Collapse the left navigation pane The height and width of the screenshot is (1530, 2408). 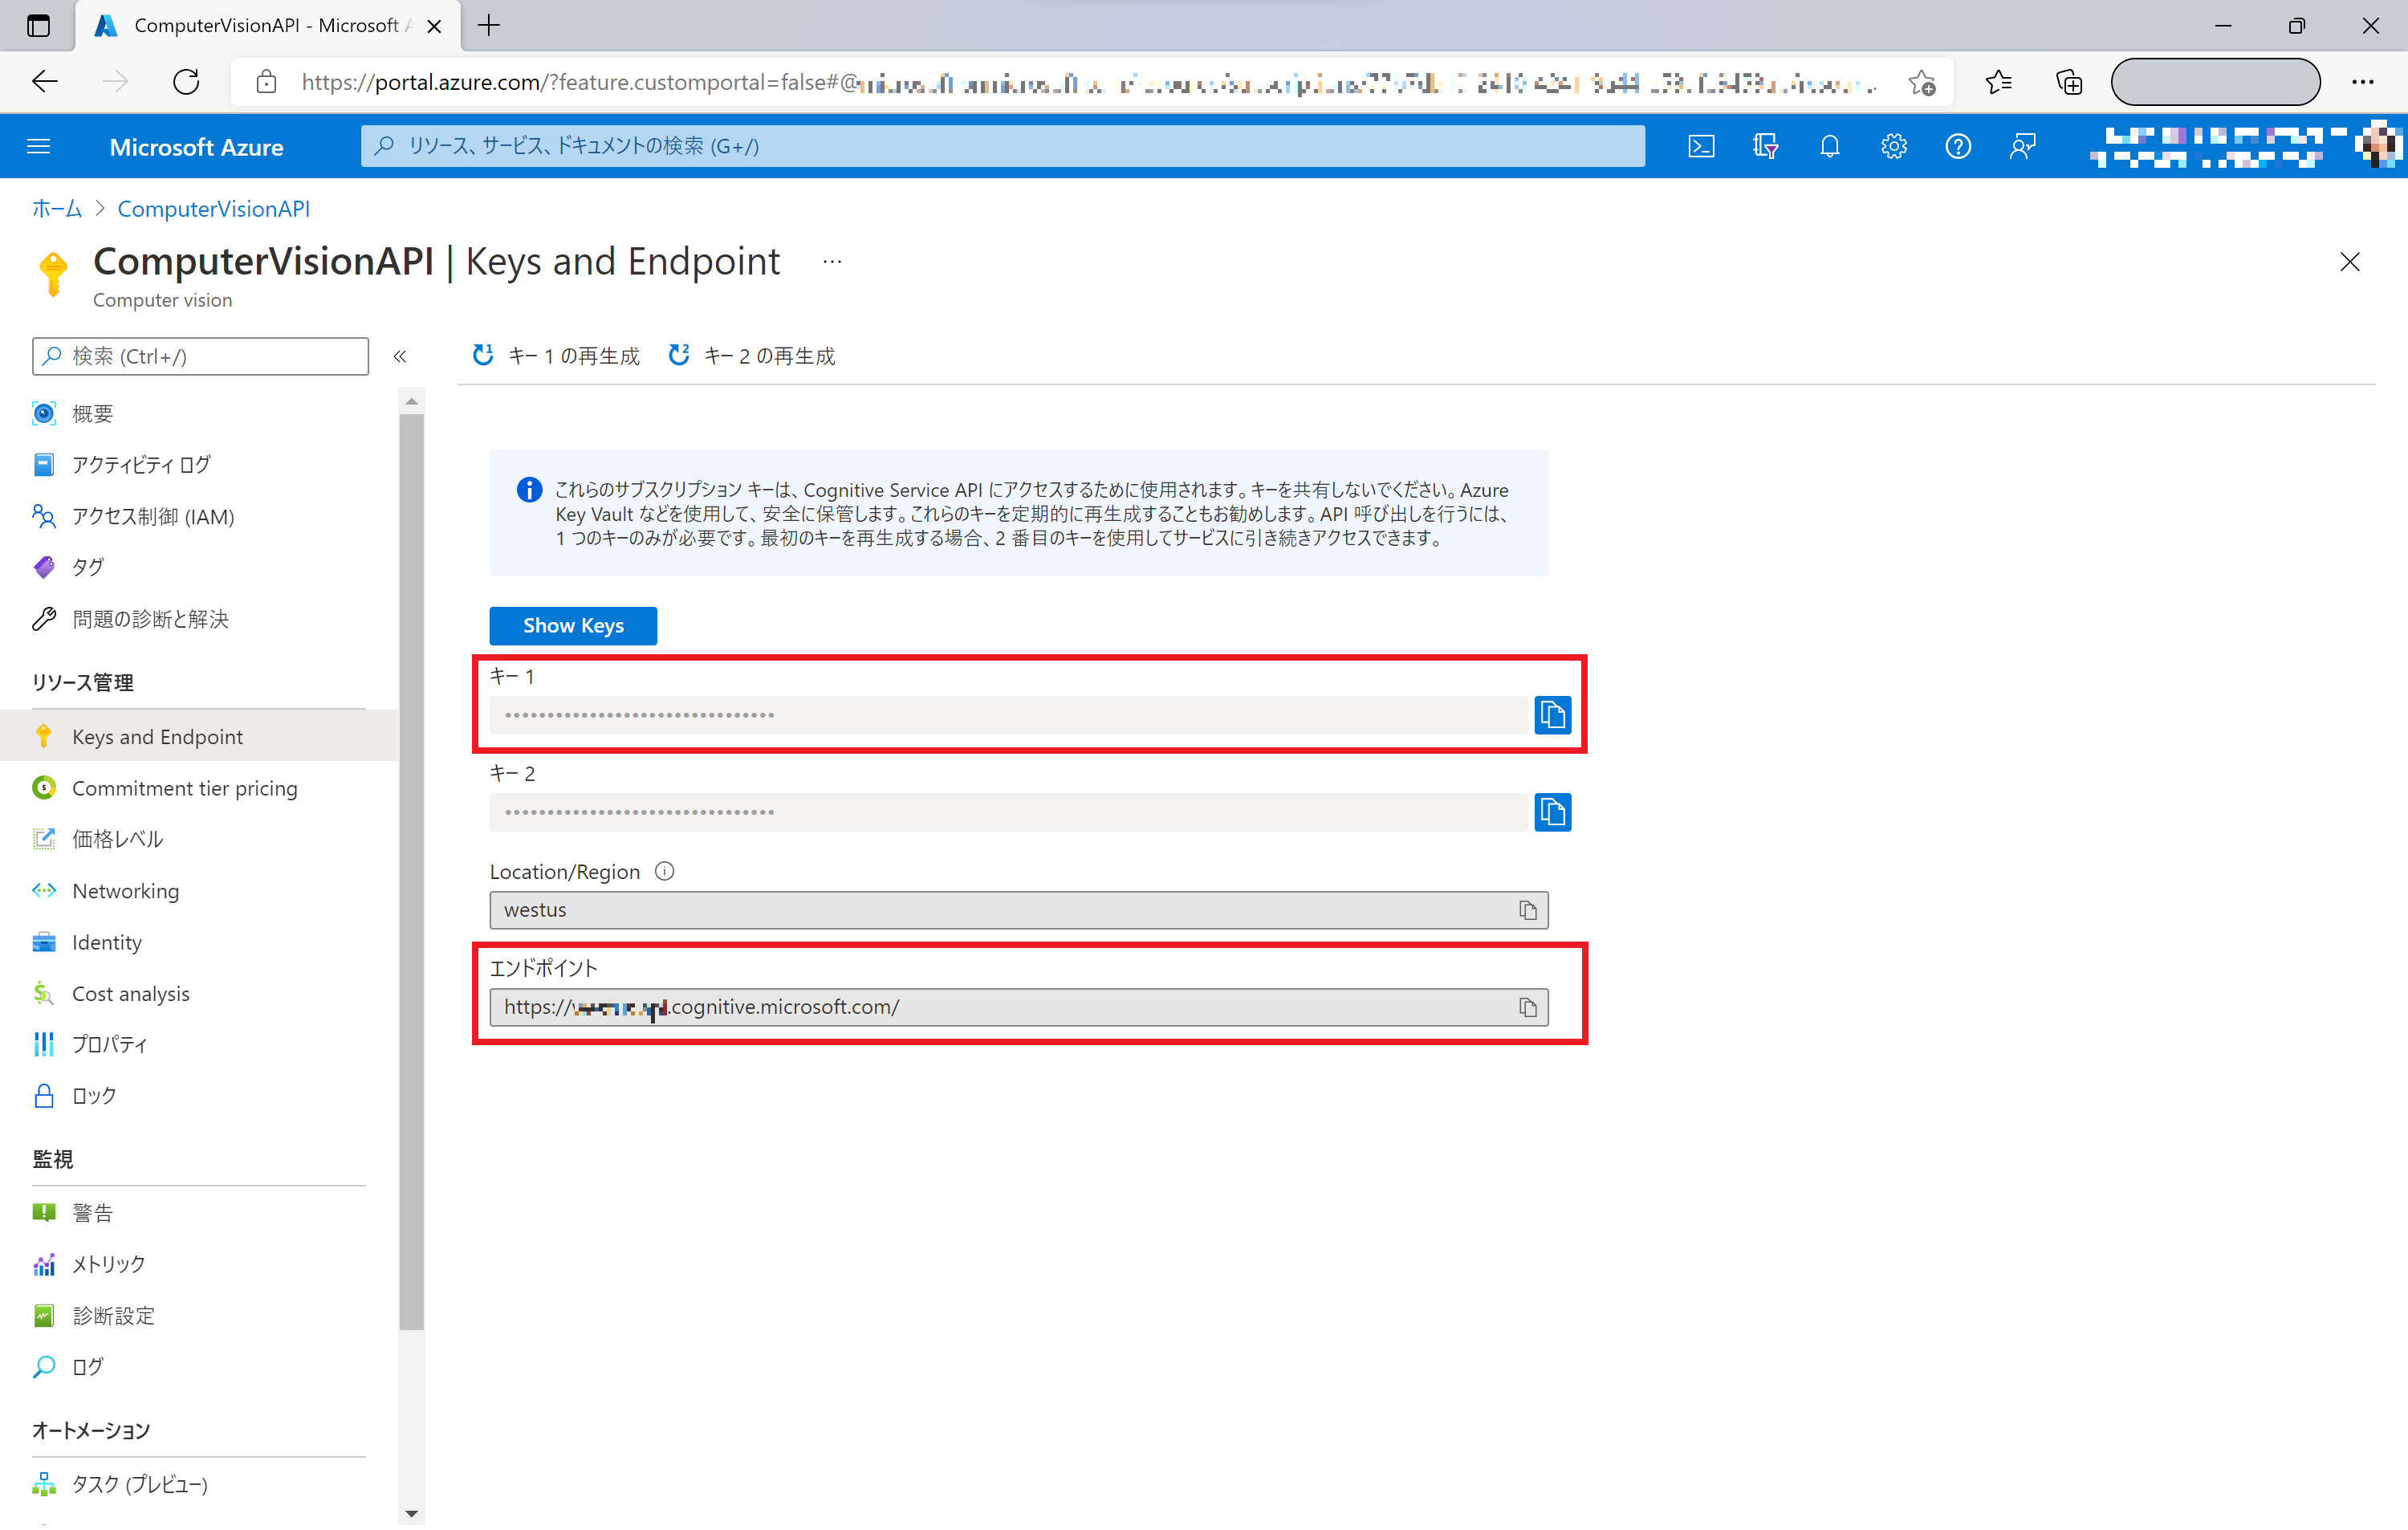pyautogui.click(x=400, y=356)
